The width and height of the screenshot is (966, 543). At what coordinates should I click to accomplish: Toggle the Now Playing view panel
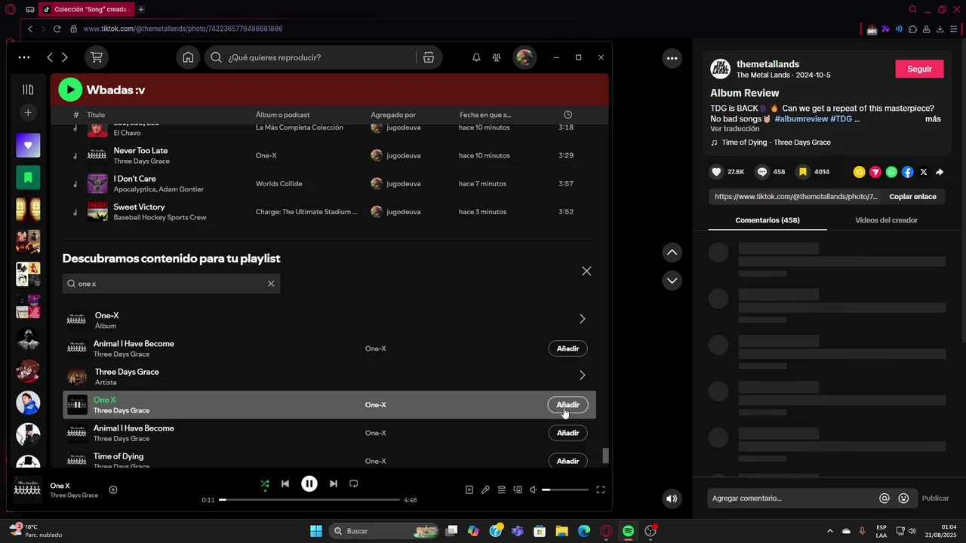point(469,489)
